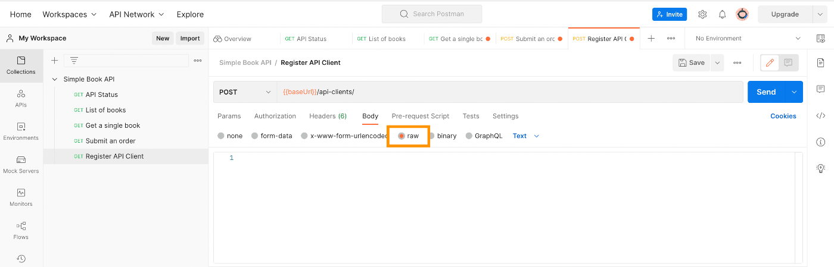Viewport: 834px width, 267px height.
Task: Open the Cookies link
Action: pos(783,116)
